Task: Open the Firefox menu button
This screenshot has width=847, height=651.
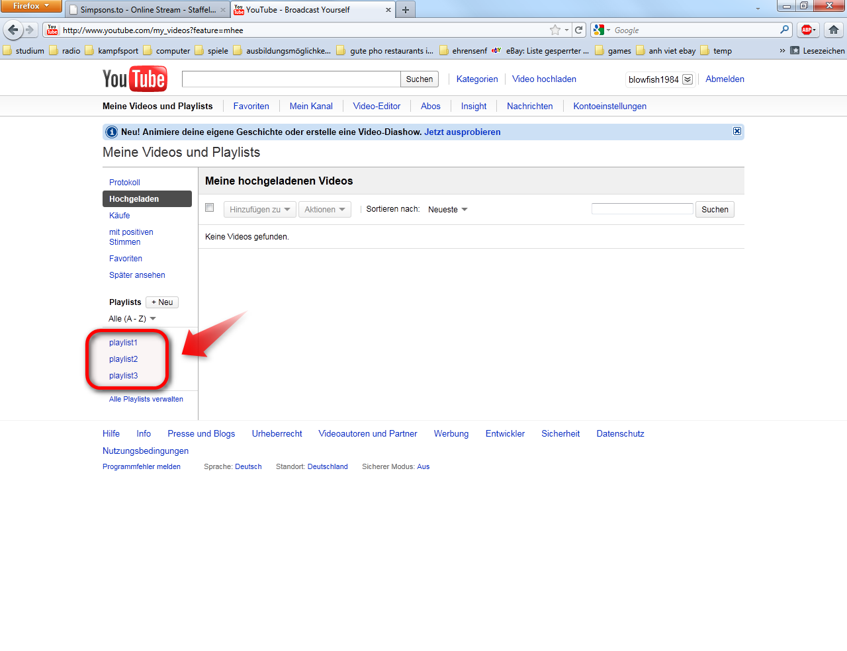Action: (30, 6)
